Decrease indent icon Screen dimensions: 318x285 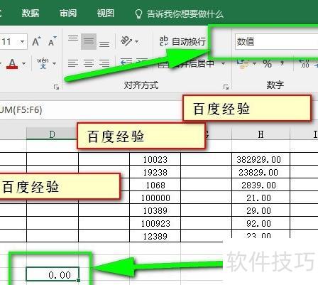click(126, 63)
